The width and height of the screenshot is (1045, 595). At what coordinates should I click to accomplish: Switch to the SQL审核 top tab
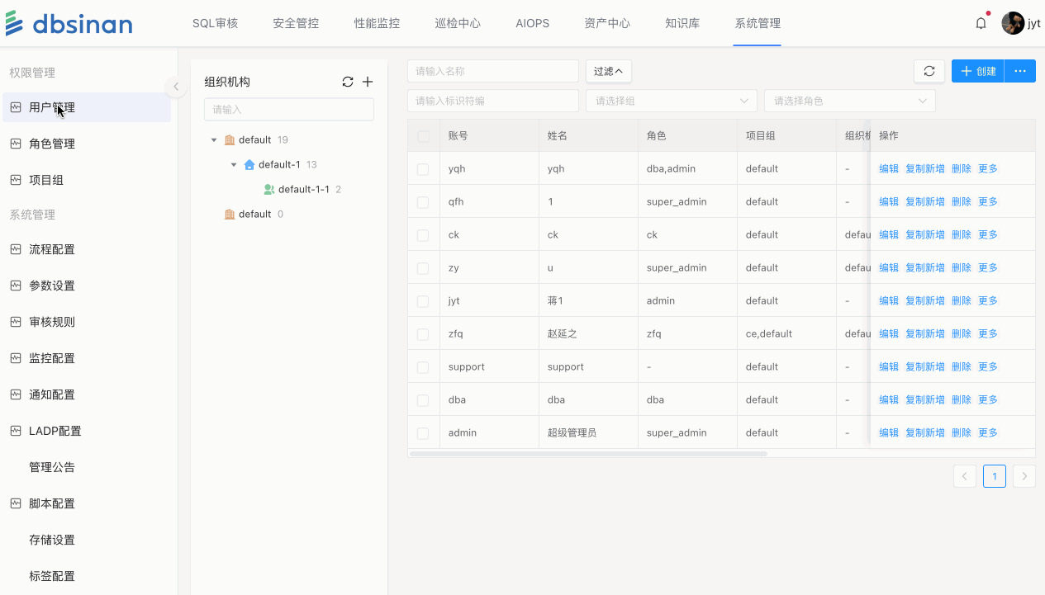pyautogui.click(x=215, y=23)
